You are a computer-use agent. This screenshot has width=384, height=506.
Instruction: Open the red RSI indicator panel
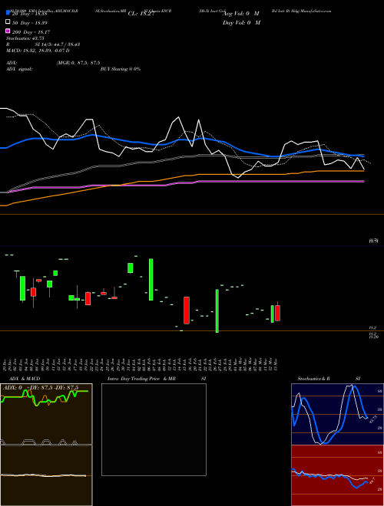point(337,475)
